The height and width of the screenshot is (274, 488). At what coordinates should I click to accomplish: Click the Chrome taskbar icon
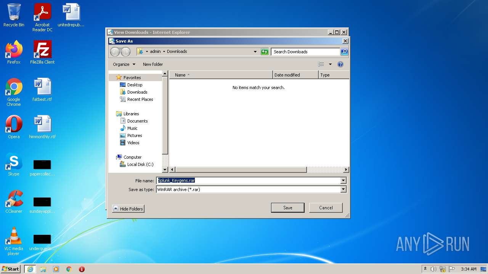tap(69, 269)
